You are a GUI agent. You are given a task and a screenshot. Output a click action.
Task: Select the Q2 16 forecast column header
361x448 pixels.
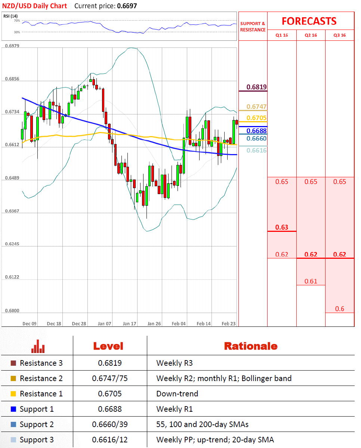[311, 35]
